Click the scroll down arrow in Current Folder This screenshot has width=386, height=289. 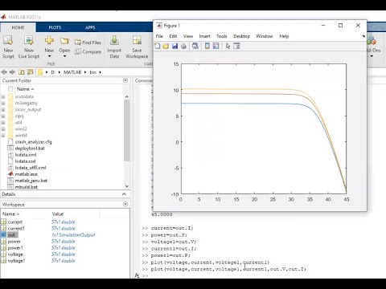pos(127,186)
